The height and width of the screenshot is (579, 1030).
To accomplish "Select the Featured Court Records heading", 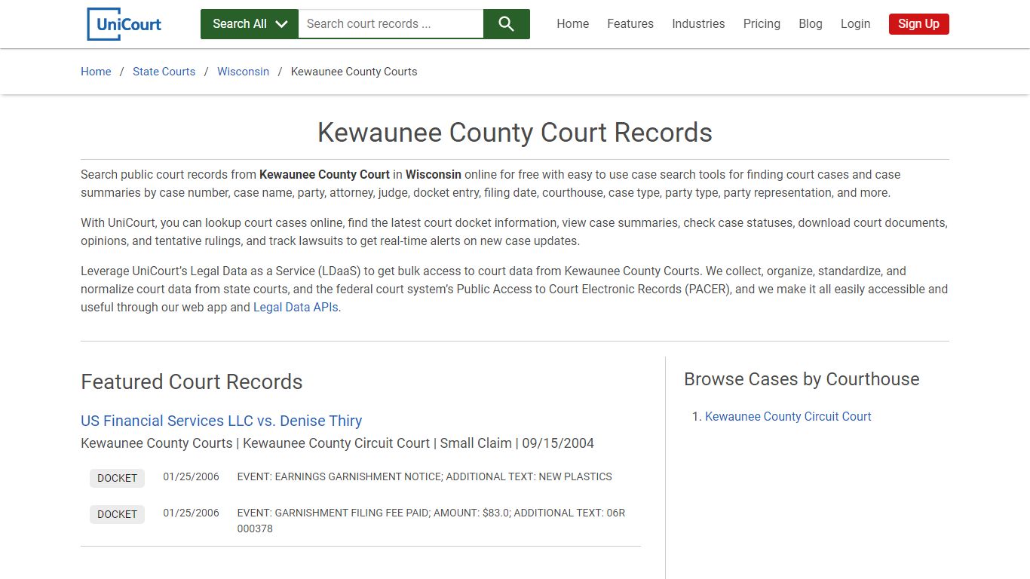I will (x=192, y=382).
